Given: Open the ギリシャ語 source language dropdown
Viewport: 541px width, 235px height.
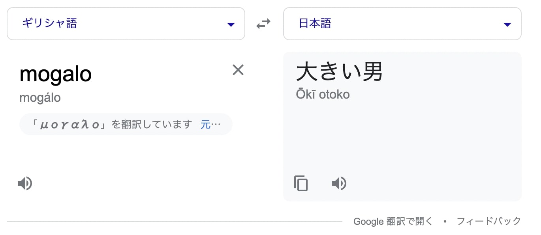Looking at the screenshot, I should pos(126,24).
